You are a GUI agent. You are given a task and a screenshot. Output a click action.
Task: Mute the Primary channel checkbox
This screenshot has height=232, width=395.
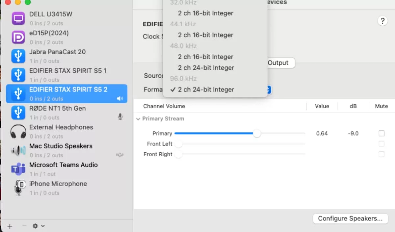click(382, 133)
